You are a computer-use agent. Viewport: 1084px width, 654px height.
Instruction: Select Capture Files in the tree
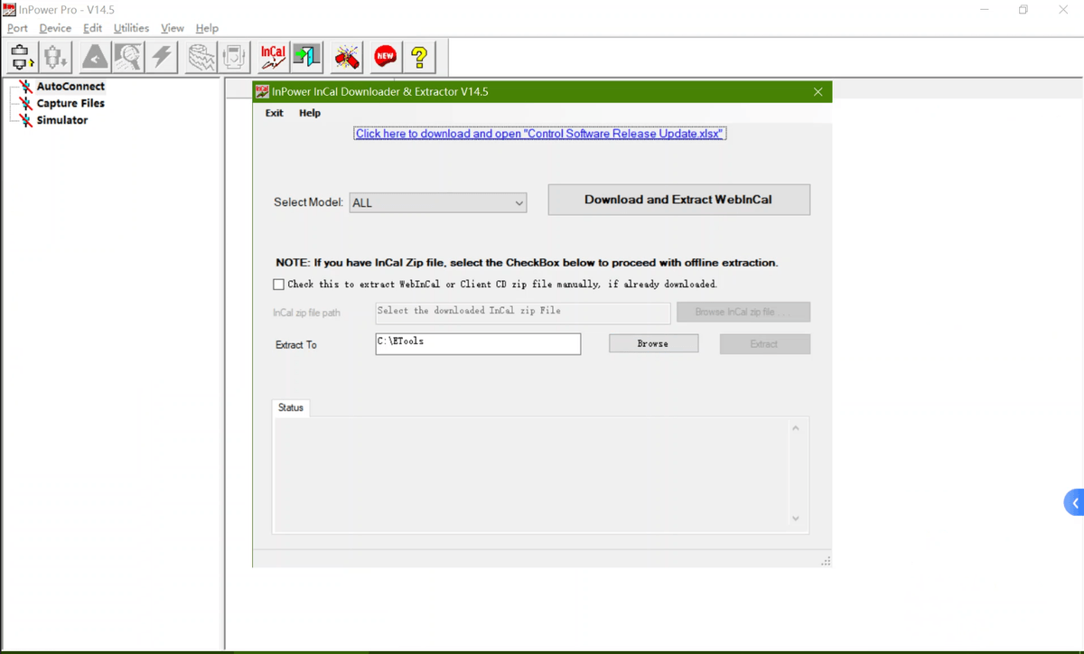[x=70, y=103]
